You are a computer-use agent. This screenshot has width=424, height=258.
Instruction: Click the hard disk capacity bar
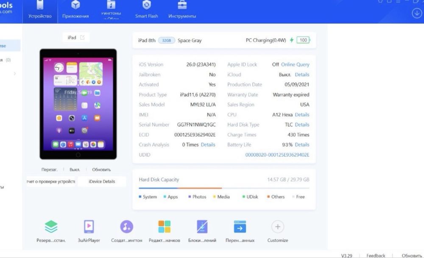pyautogui.click(x=224, y=188)
